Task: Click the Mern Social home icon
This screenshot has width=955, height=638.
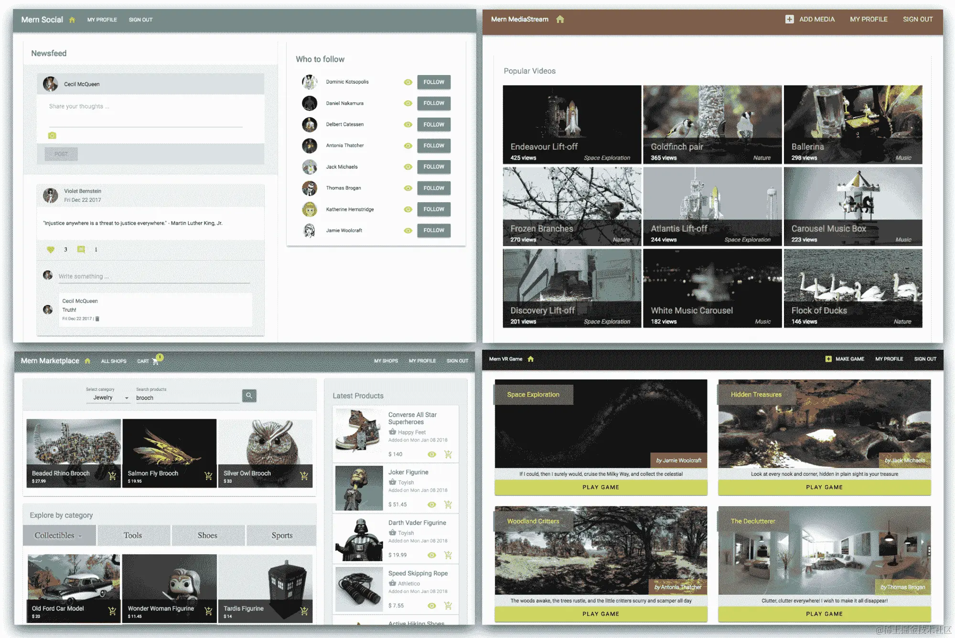Action: (x=72, y=20)
